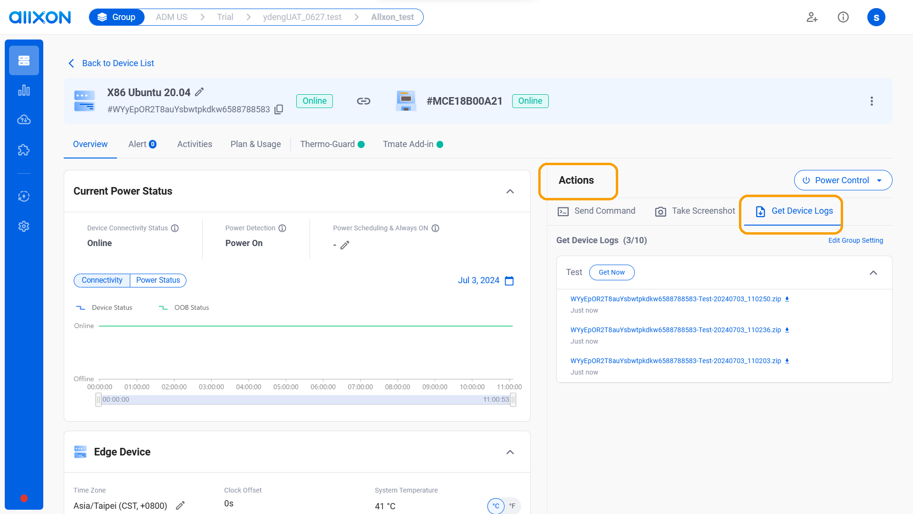Click the Edit Group Setting link
This screenshot has width=913, height=514.
[x=855, y=240]
